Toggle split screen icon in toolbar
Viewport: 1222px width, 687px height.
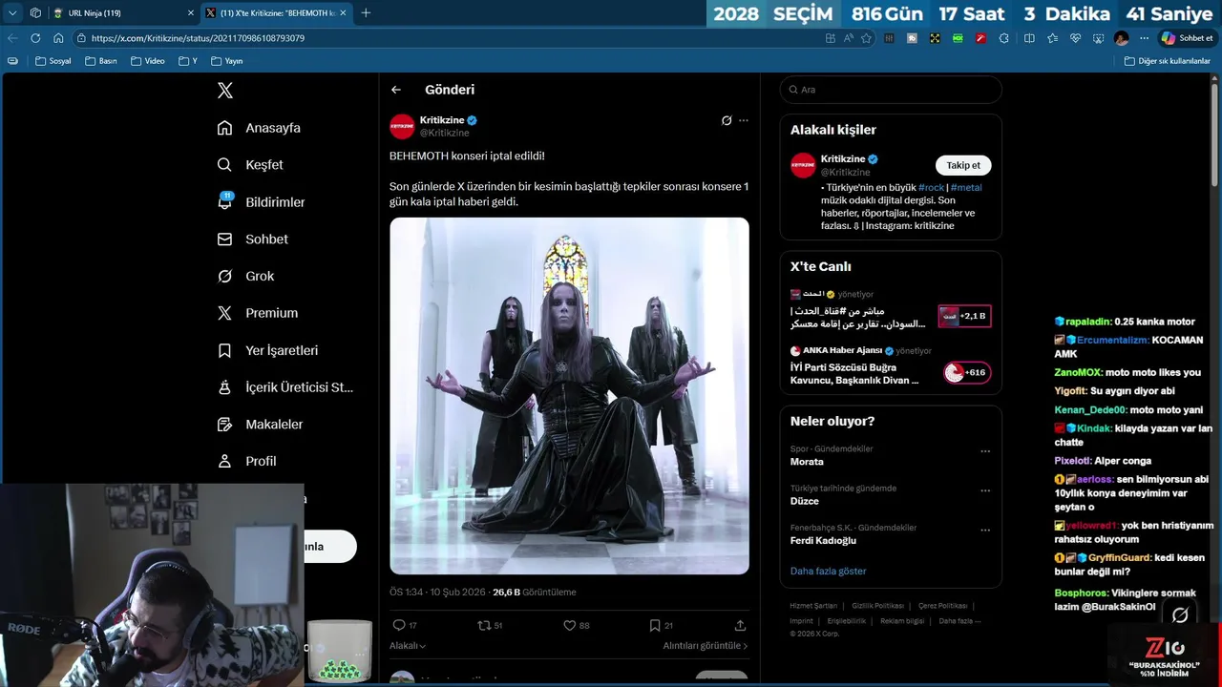click(1029, 38)
